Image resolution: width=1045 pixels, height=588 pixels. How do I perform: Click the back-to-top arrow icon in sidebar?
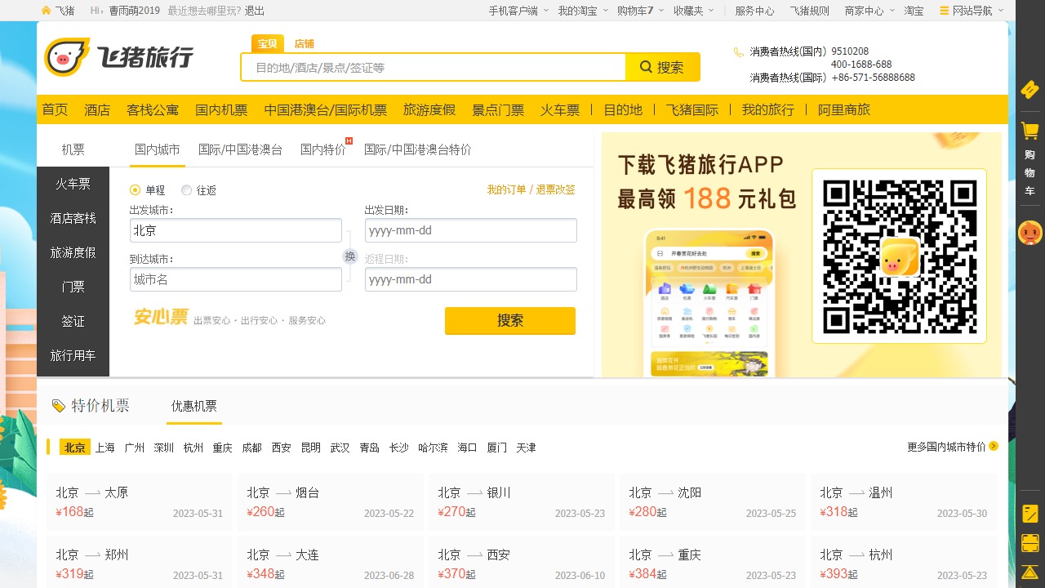1029,572
